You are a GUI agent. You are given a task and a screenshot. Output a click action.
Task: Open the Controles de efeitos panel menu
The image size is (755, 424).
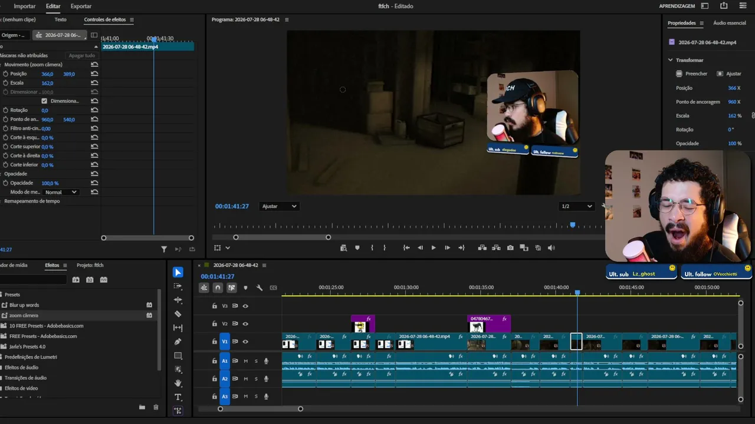pyautogui.click(x=132, y=19)
